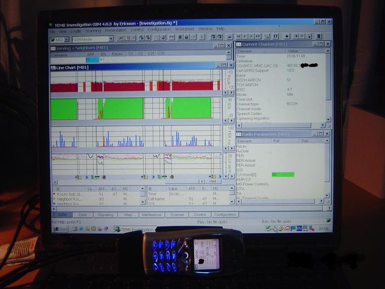Click the 'RxQual' row in Radio Parameters
The width and height of the screenshot is (385, 289).
(x=280, y=151)
